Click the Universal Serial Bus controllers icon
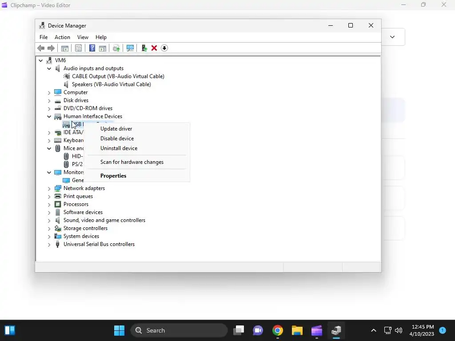The image size is (455, 341). tap(58, 244)
